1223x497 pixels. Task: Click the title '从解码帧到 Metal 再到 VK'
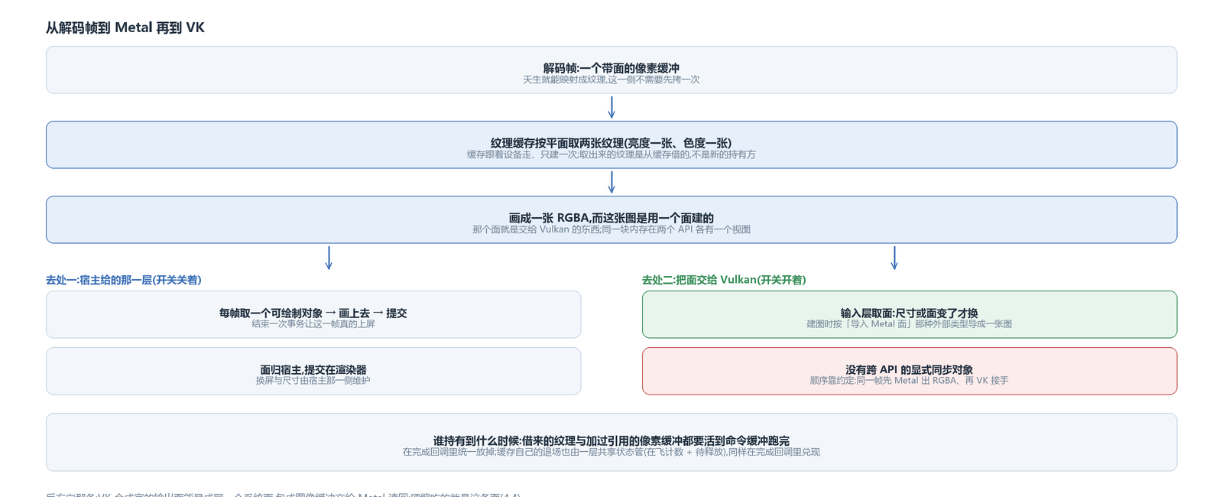pyautogui.click(x=125, y=28)
